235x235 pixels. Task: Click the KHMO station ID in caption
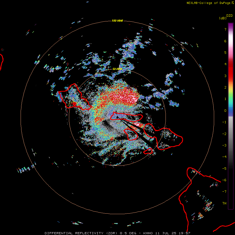tap(148, 233)
